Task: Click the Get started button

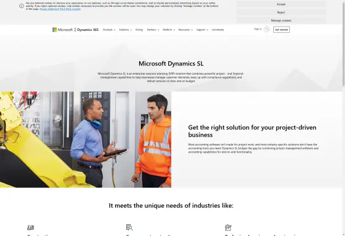Action: (281, 30)
